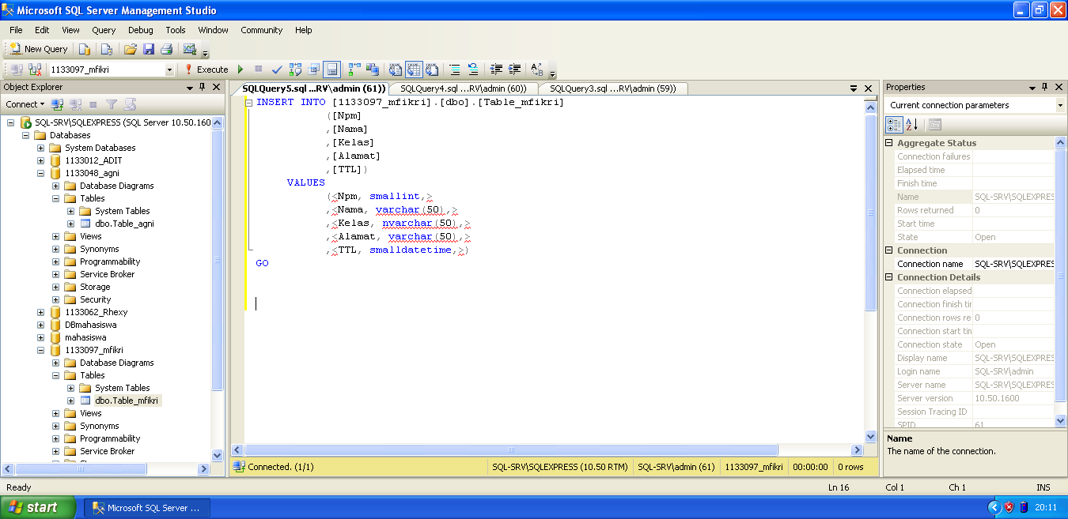Click the green Debug play icon

pyautogui.click(x=240, y=70)
